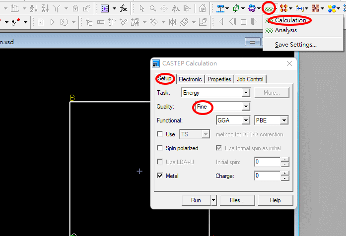Switch to the Electronic tab
This screenshot has width=346, height=236.
pyautogui.click(x=190, y=79)
